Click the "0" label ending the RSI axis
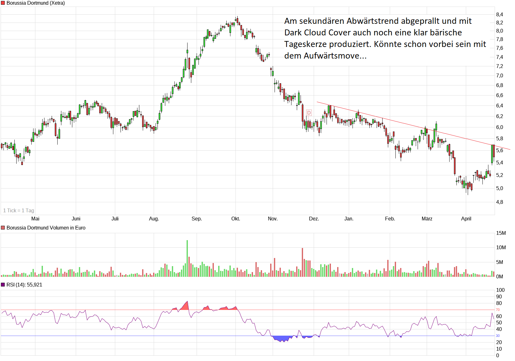Viewport: 515px width, 361px height. click(x=498, y=356)
